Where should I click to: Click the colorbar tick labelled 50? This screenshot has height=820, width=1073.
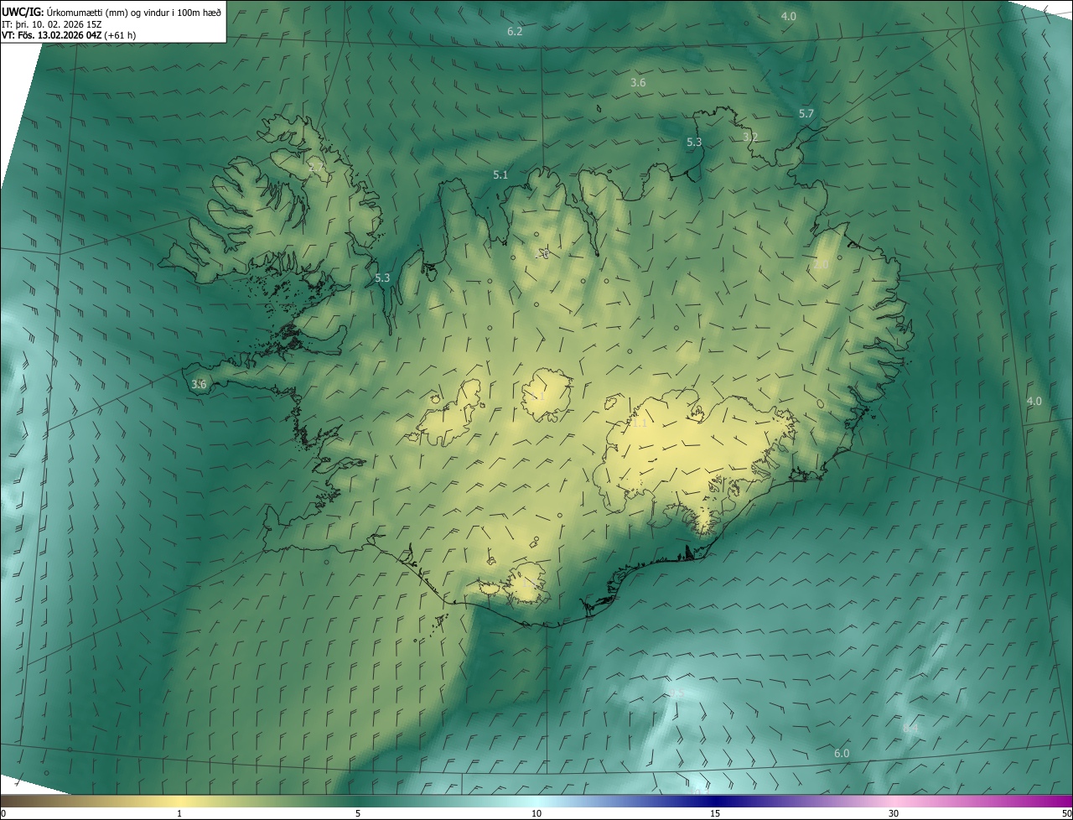[1067, 813]
